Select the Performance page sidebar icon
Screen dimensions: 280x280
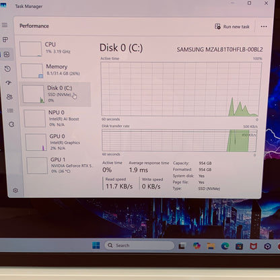pyautogui.click(x=7, y=55)
